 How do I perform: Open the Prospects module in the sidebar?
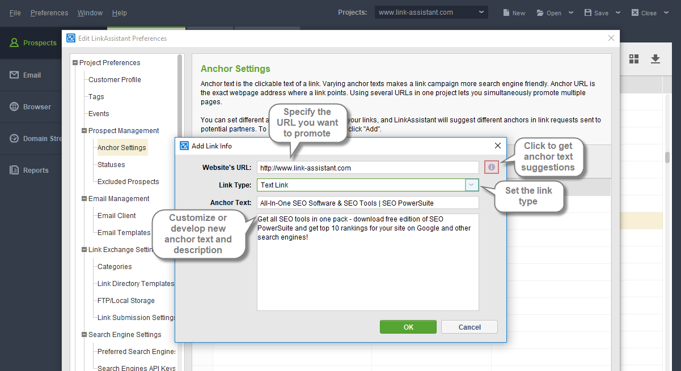(x=31, y=43)
